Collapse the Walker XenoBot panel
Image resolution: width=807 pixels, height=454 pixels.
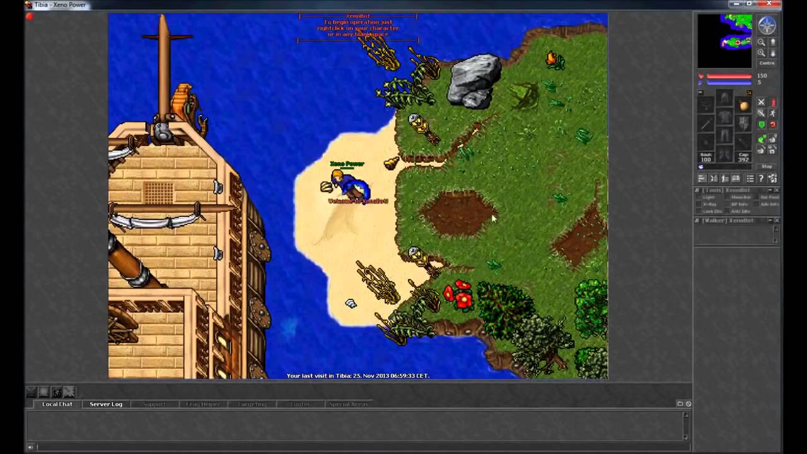click(770, 220)
